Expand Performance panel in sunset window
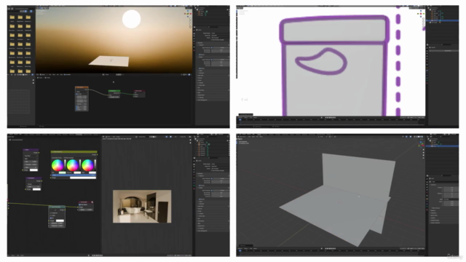466x262 pixels. [x=213, y=90]
